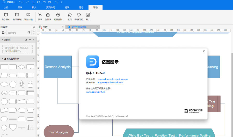233x137 pixels.
Task: Click the undo arrow in title bar
Action: [20, 2]
